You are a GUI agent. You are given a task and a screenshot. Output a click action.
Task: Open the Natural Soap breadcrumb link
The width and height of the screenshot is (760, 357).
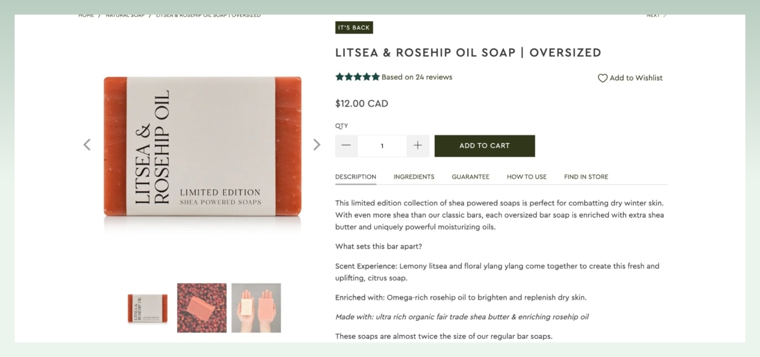(x=125, y=15)
